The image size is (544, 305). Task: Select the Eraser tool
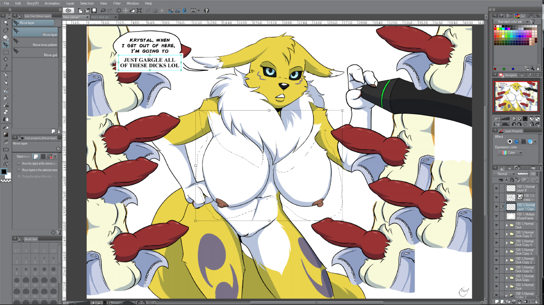6,111
